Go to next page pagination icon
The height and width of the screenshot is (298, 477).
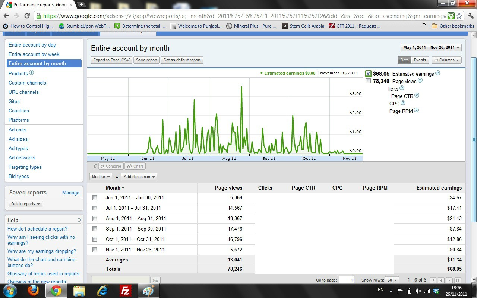point(449,280)
